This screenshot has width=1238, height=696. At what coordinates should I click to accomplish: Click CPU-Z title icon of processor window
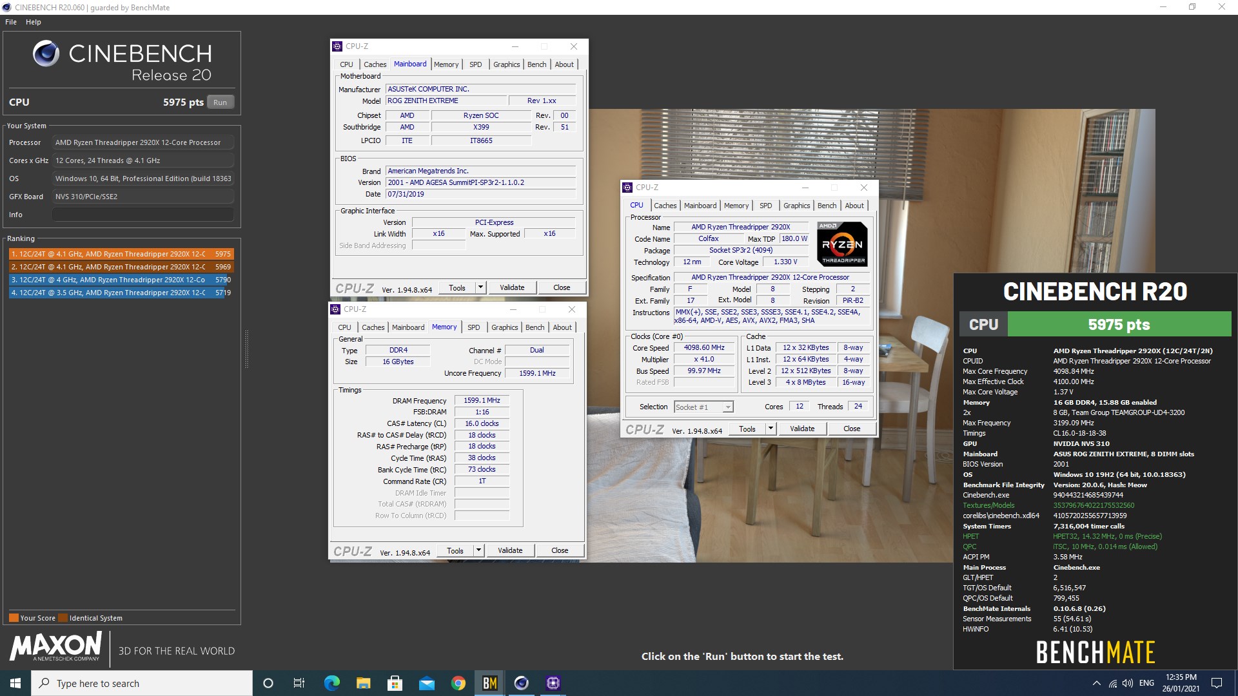click(x=627, y=188)
